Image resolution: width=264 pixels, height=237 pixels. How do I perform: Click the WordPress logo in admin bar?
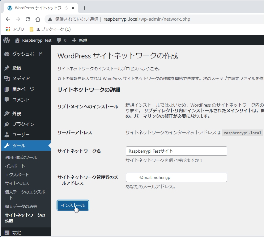[x=6, y=40]
